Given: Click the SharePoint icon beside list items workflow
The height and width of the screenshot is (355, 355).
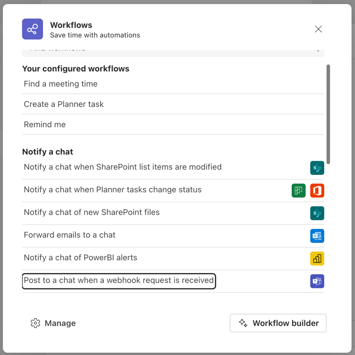Looking at the screenshot, I should click(x=317, y=168).
